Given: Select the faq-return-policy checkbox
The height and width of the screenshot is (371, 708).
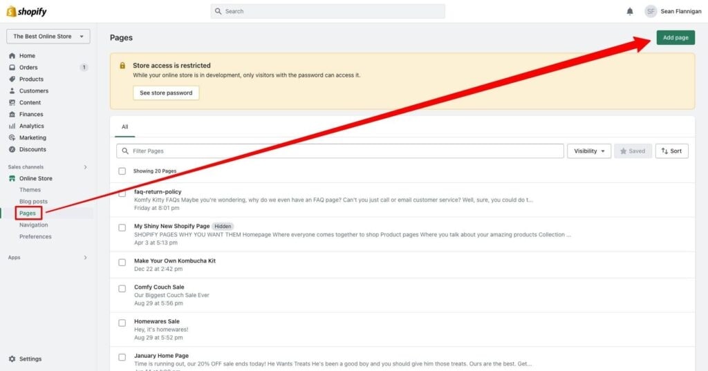Looking at the screenshot, I should click(122, 193).
